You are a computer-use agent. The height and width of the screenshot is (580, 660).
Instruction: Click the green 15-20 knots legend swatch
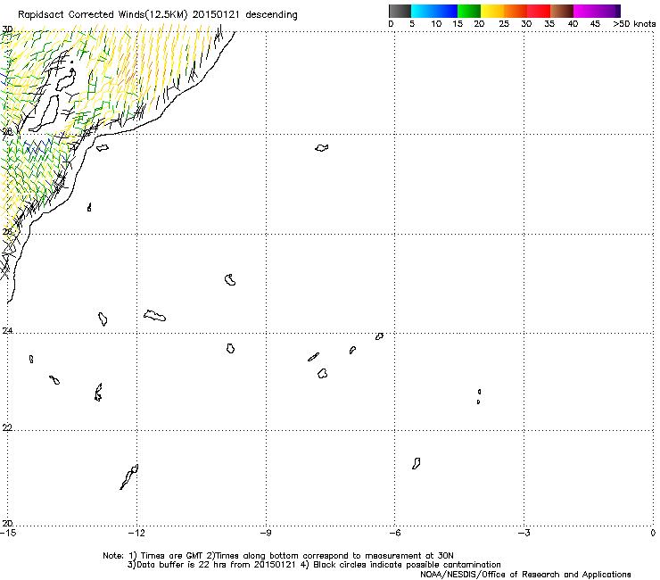tap(469, 11)
